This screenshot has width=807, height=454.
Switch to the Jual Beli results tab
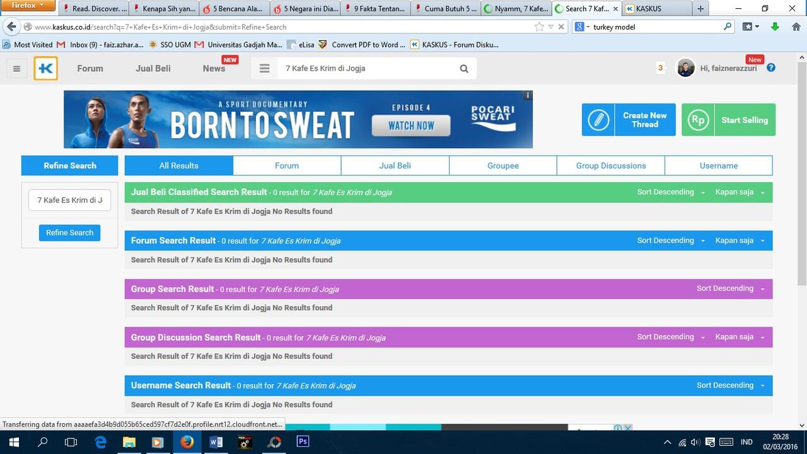pos(395,166)
